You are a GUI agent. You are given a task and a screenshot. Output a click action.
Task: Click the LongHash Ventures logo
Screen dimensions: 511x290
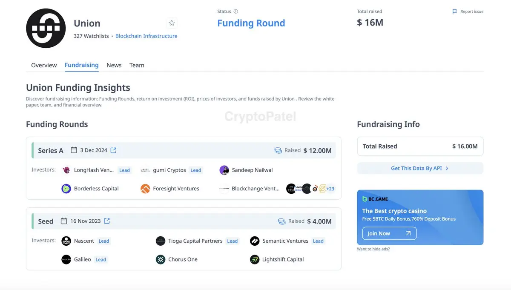click(x=66, y=170)
